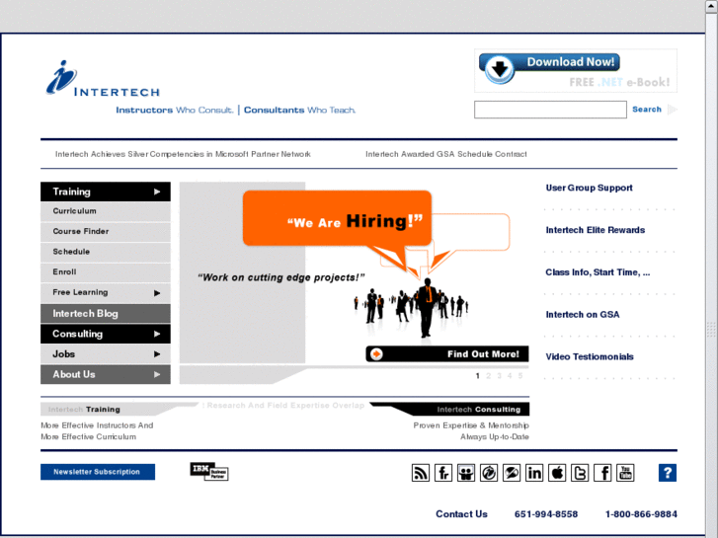
Task: Click the Intertech swirl logo footer icon
Action: pyautogui.click(x=489, y=473)
